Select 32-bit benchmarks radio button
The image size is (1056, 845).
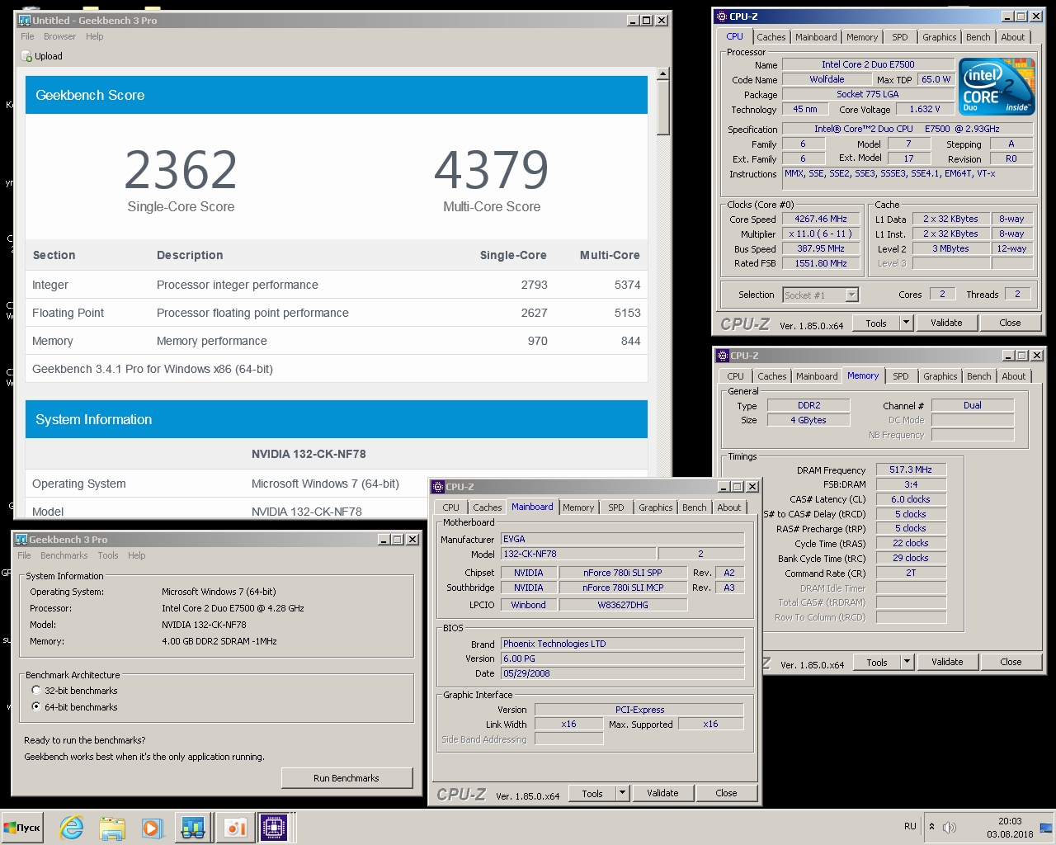pyautogui.click(x=35, y=691)
